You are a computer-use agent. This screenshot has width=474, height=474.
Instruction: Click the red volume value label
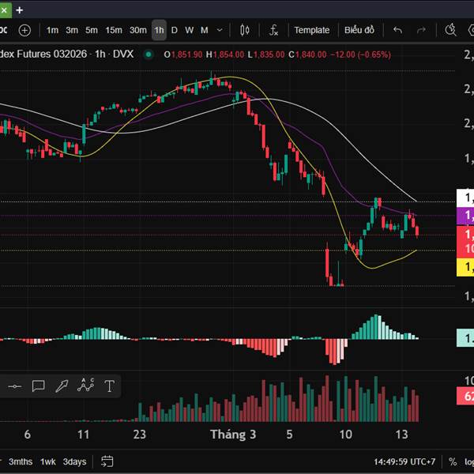pos(465,397)
